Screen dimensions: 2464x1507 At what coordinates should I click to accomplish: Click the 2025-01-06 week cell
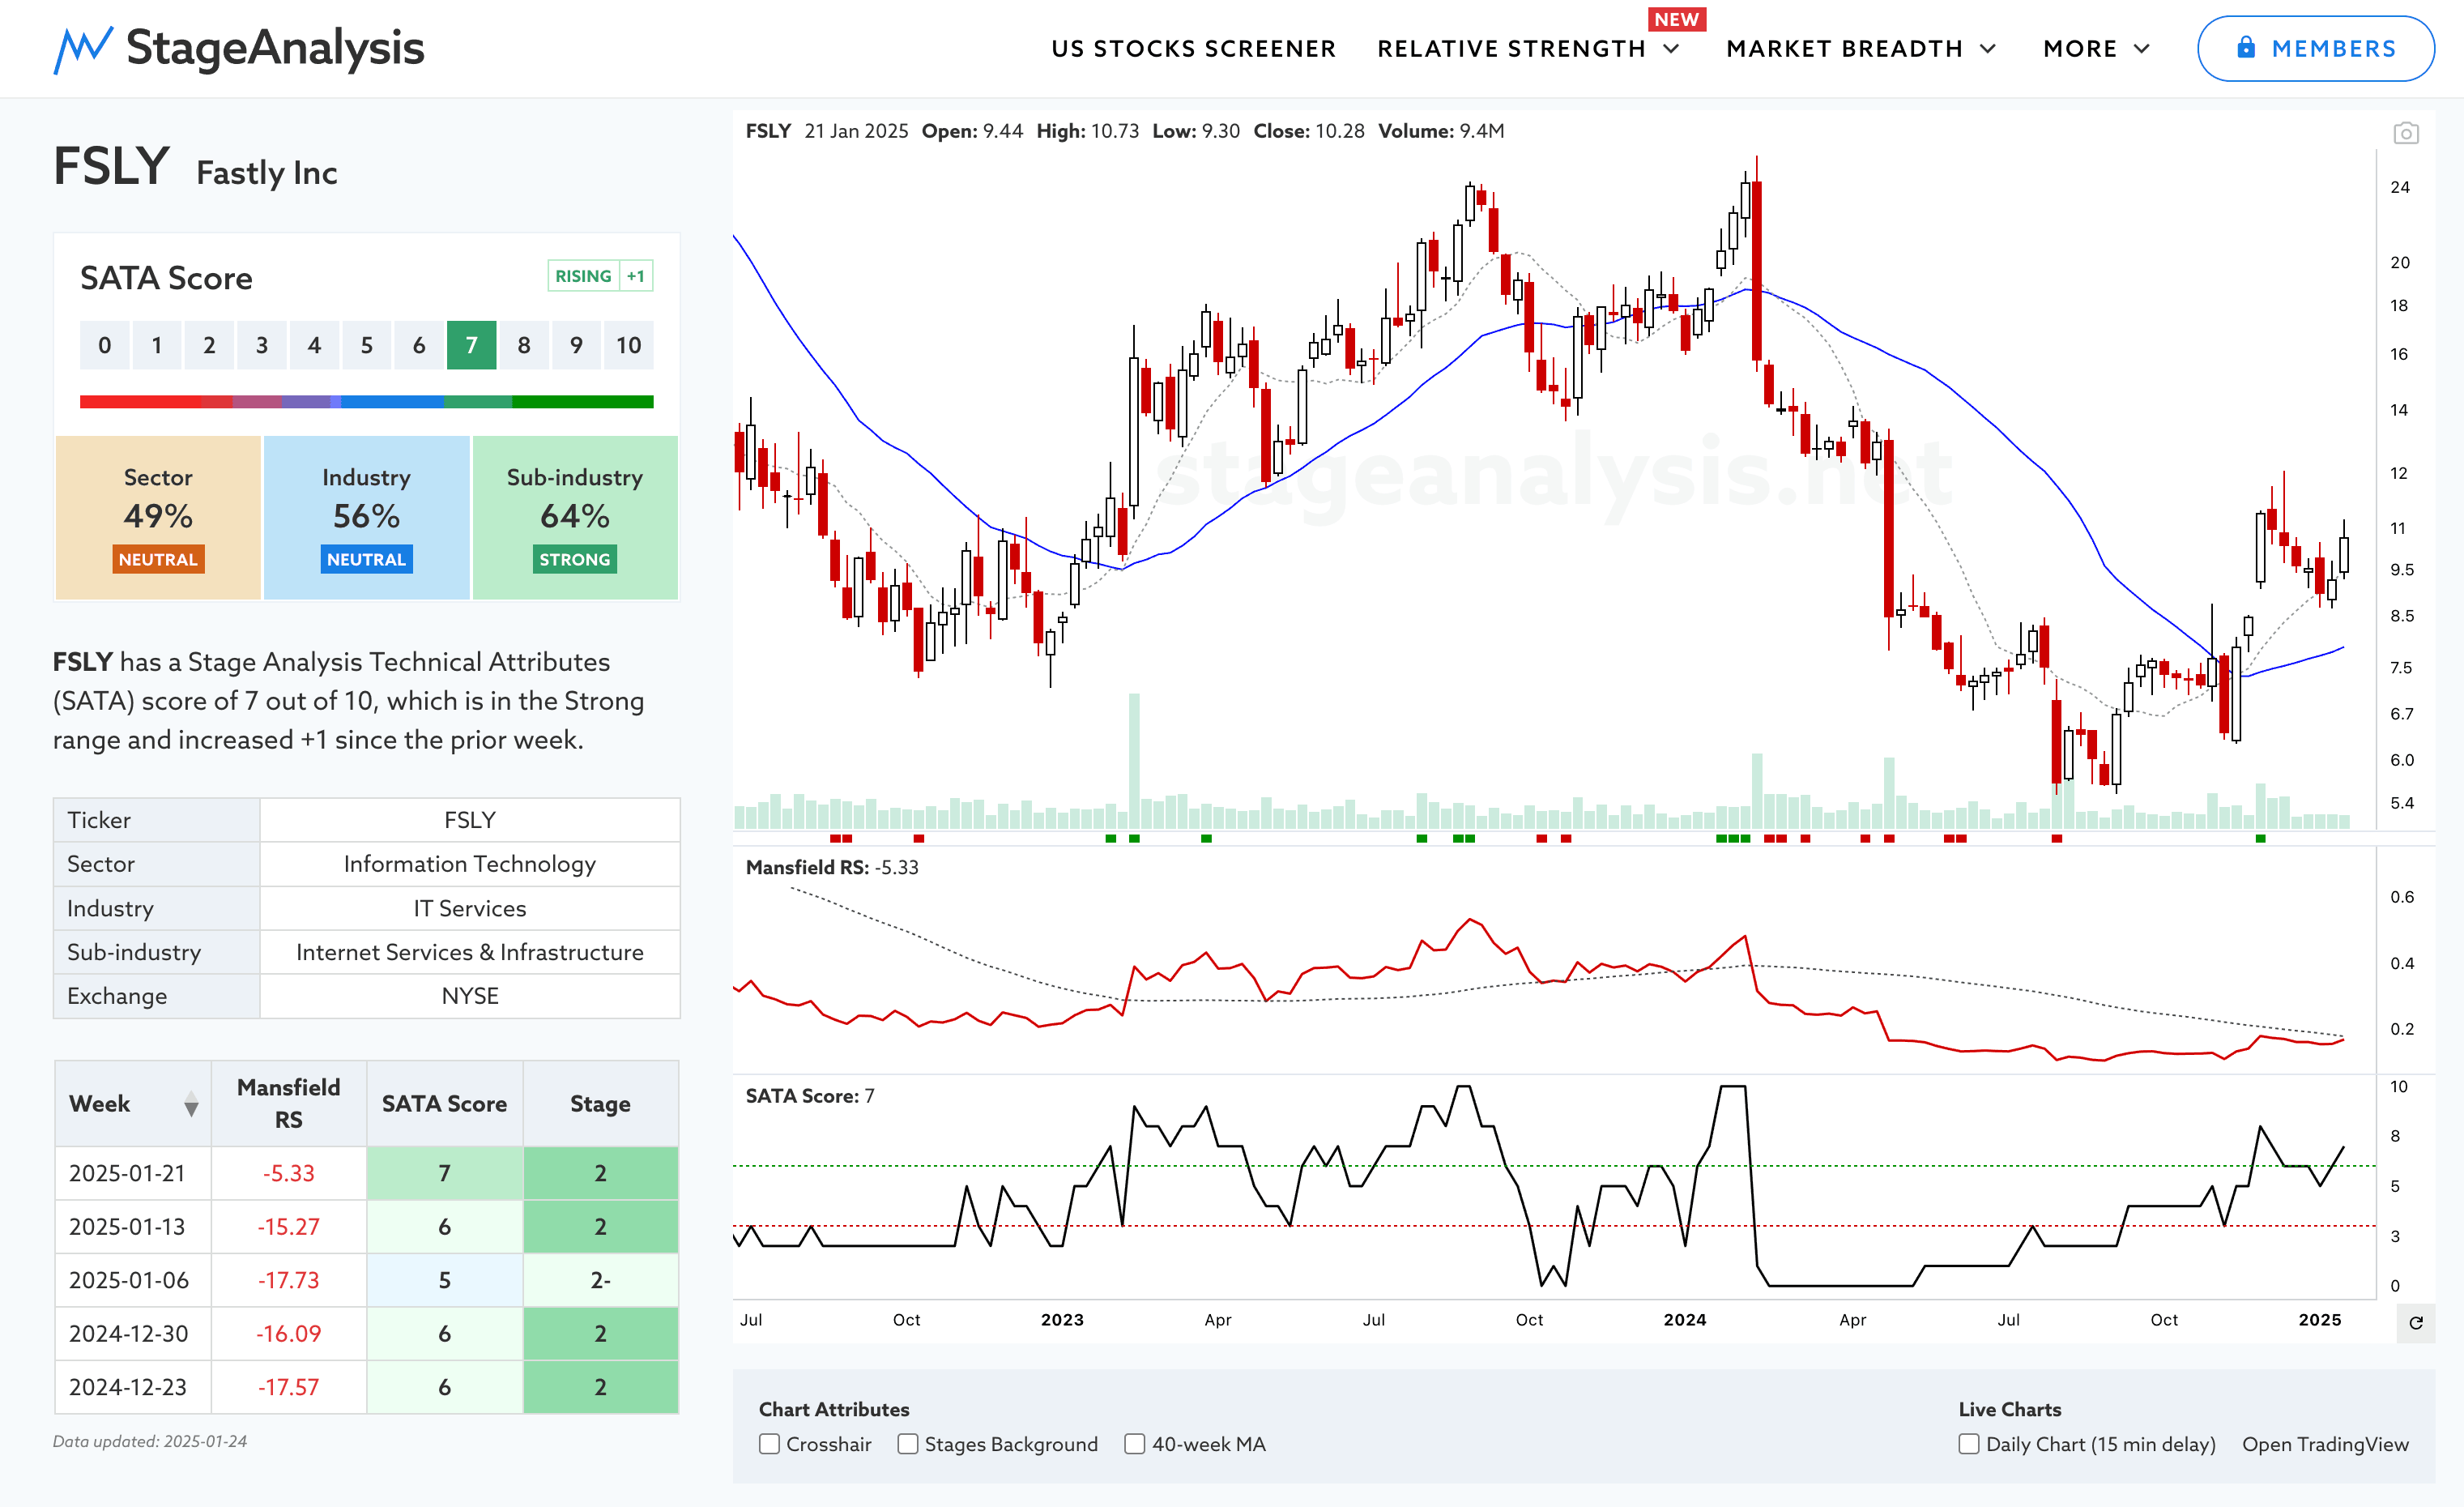click(x=133, y=1280)
